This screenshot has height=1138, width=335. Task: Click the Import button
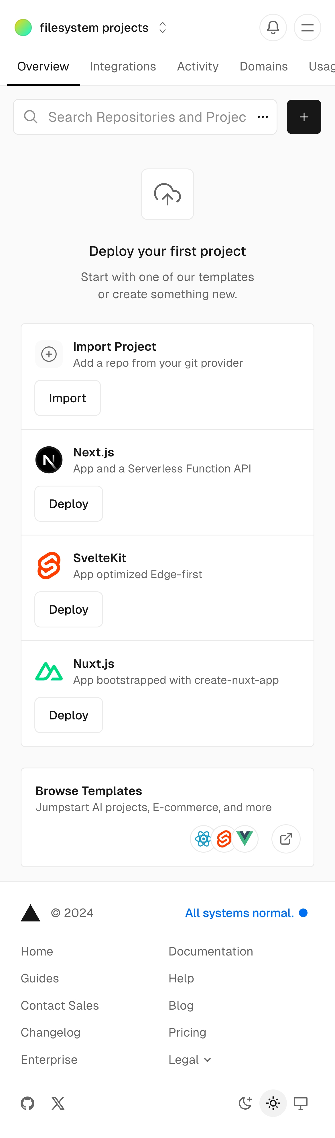68,398
